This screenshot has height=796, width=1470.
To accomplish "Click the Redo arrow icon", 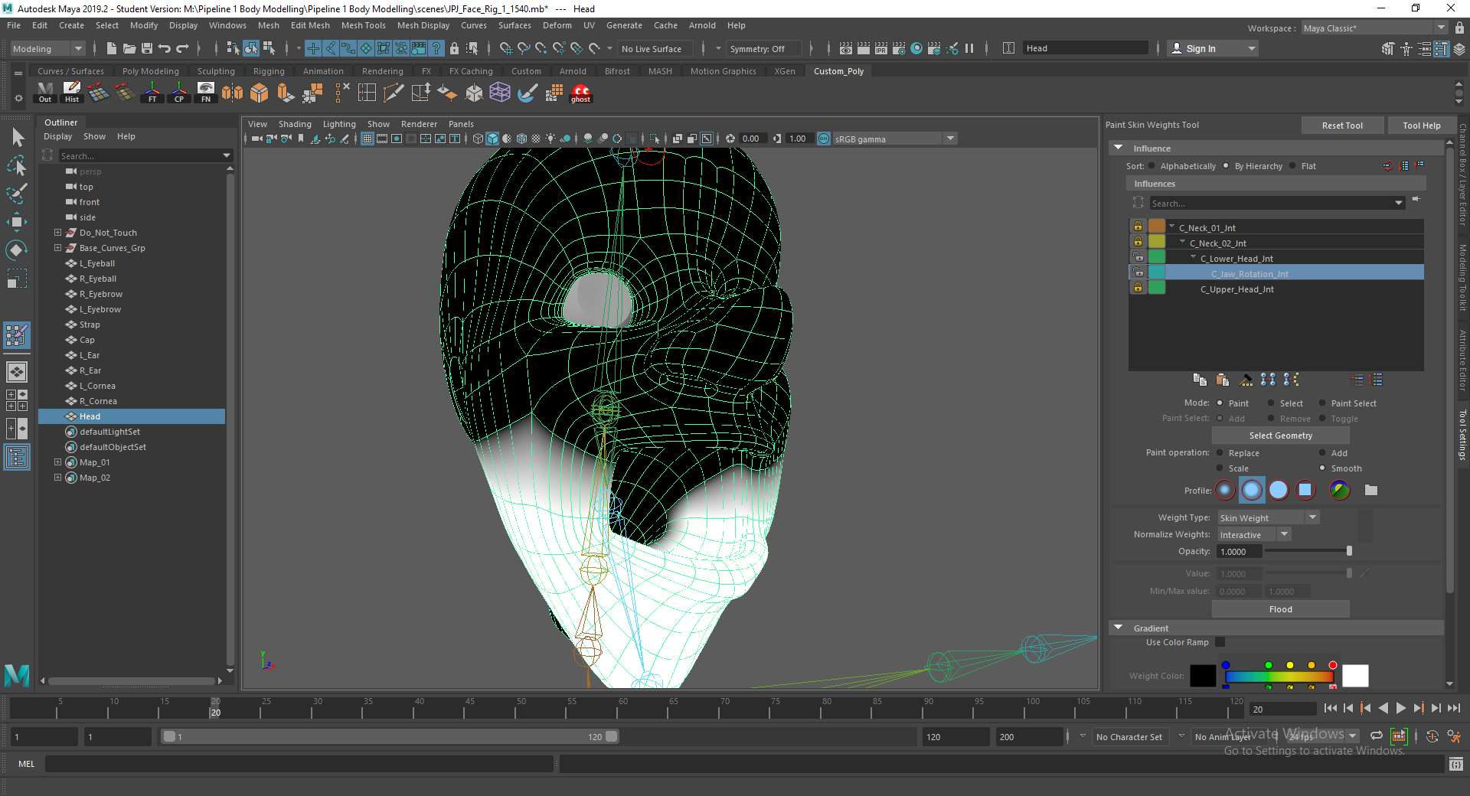I will tap(182, 48).
